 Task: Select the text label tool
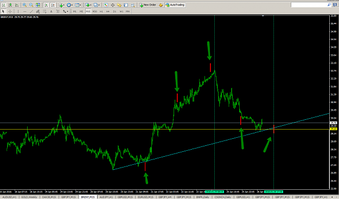click(57, 11)
